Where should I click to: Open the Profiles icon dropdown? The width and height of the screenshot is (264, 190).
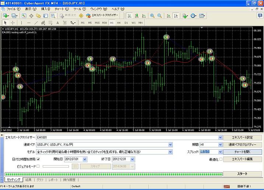tap(14, 16)
